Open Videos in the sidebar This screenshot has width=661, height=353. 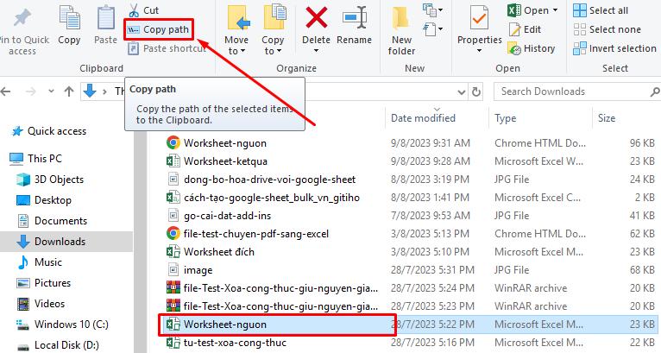[x=41, y=303]
